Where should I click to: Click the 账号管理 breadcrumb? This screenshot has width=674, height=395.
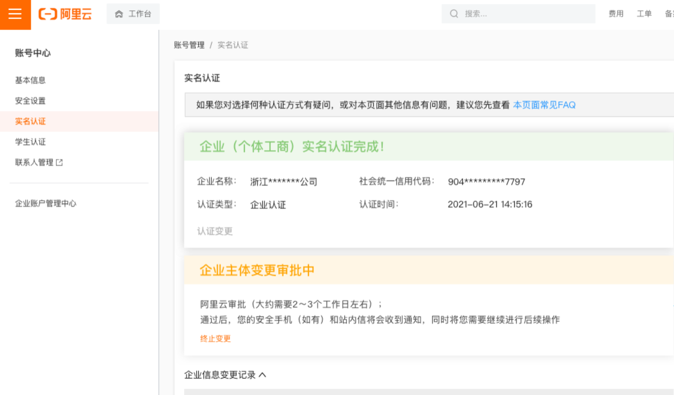click(x=189, y=45)
